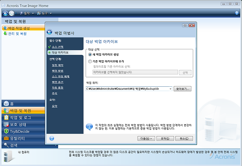Click the 찾아보기... browse button
This screenshot has width=242, height=166.
pos(183,89)
